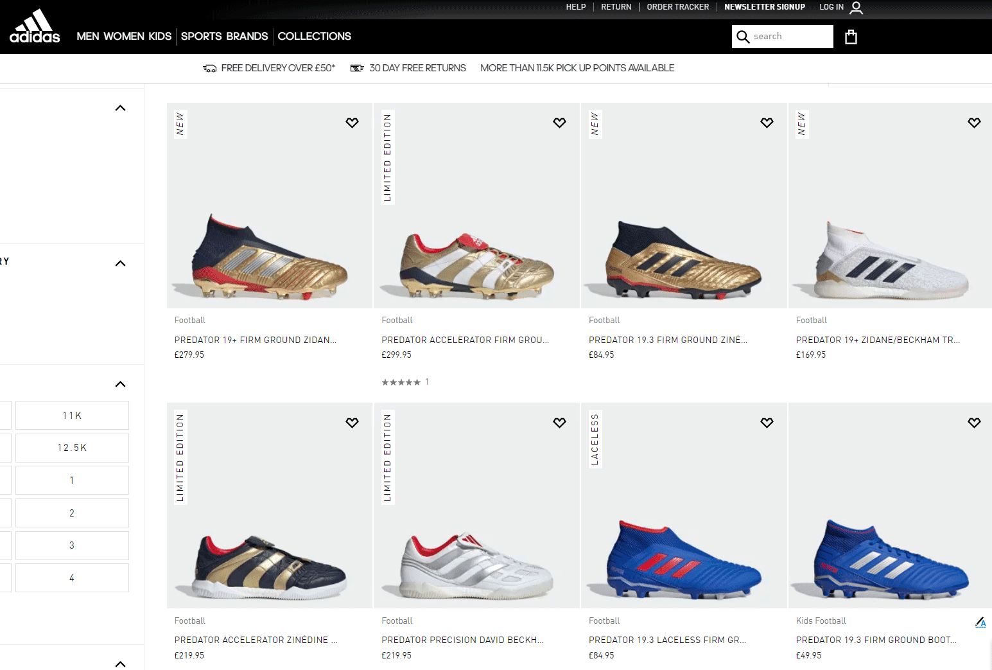Click the five-star rating under Predator Accelerator
992x670 pixels.
(x=401, y=382)
